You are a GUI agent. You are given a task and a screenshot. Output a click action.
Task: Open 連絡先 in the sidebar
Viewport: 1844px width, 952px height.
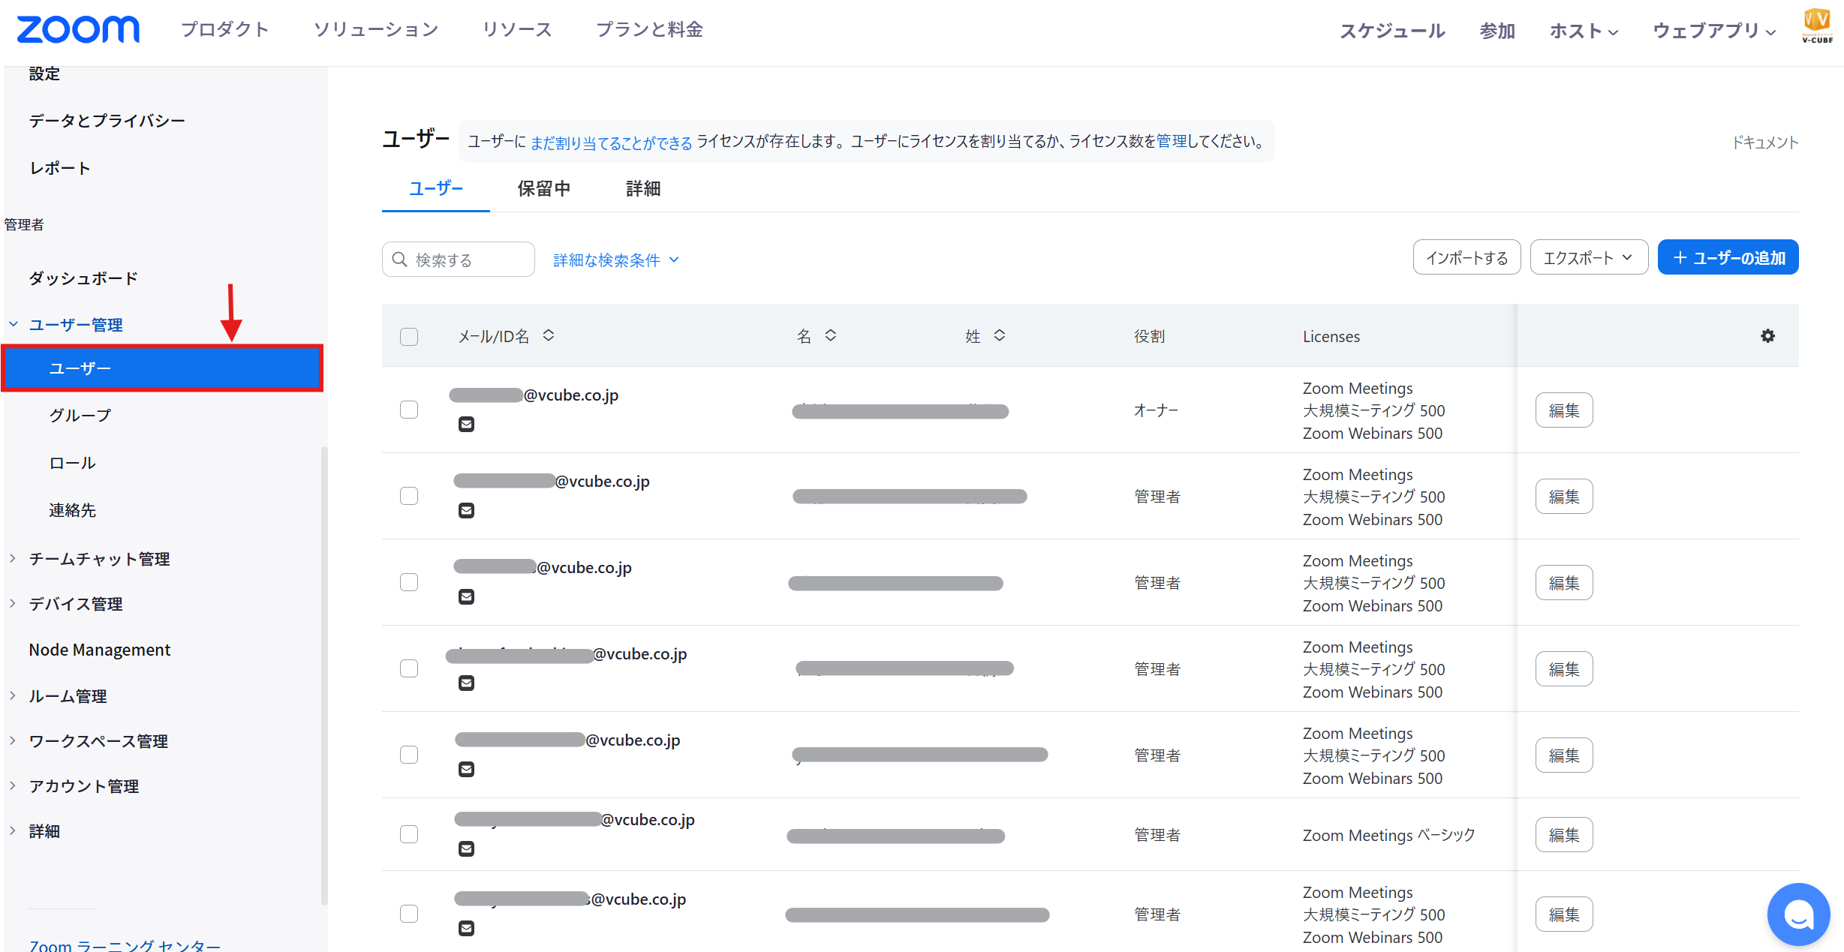pos(72,510)
